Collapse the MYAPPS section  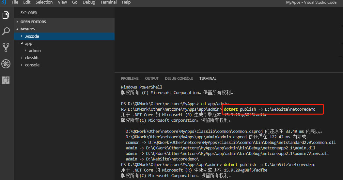pos(17,29)
